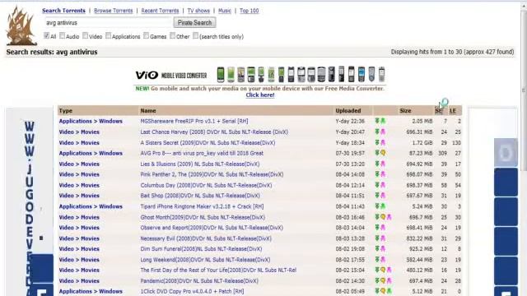
Task: Open the Search Torrents tab
Action: [x=64, y=11]
